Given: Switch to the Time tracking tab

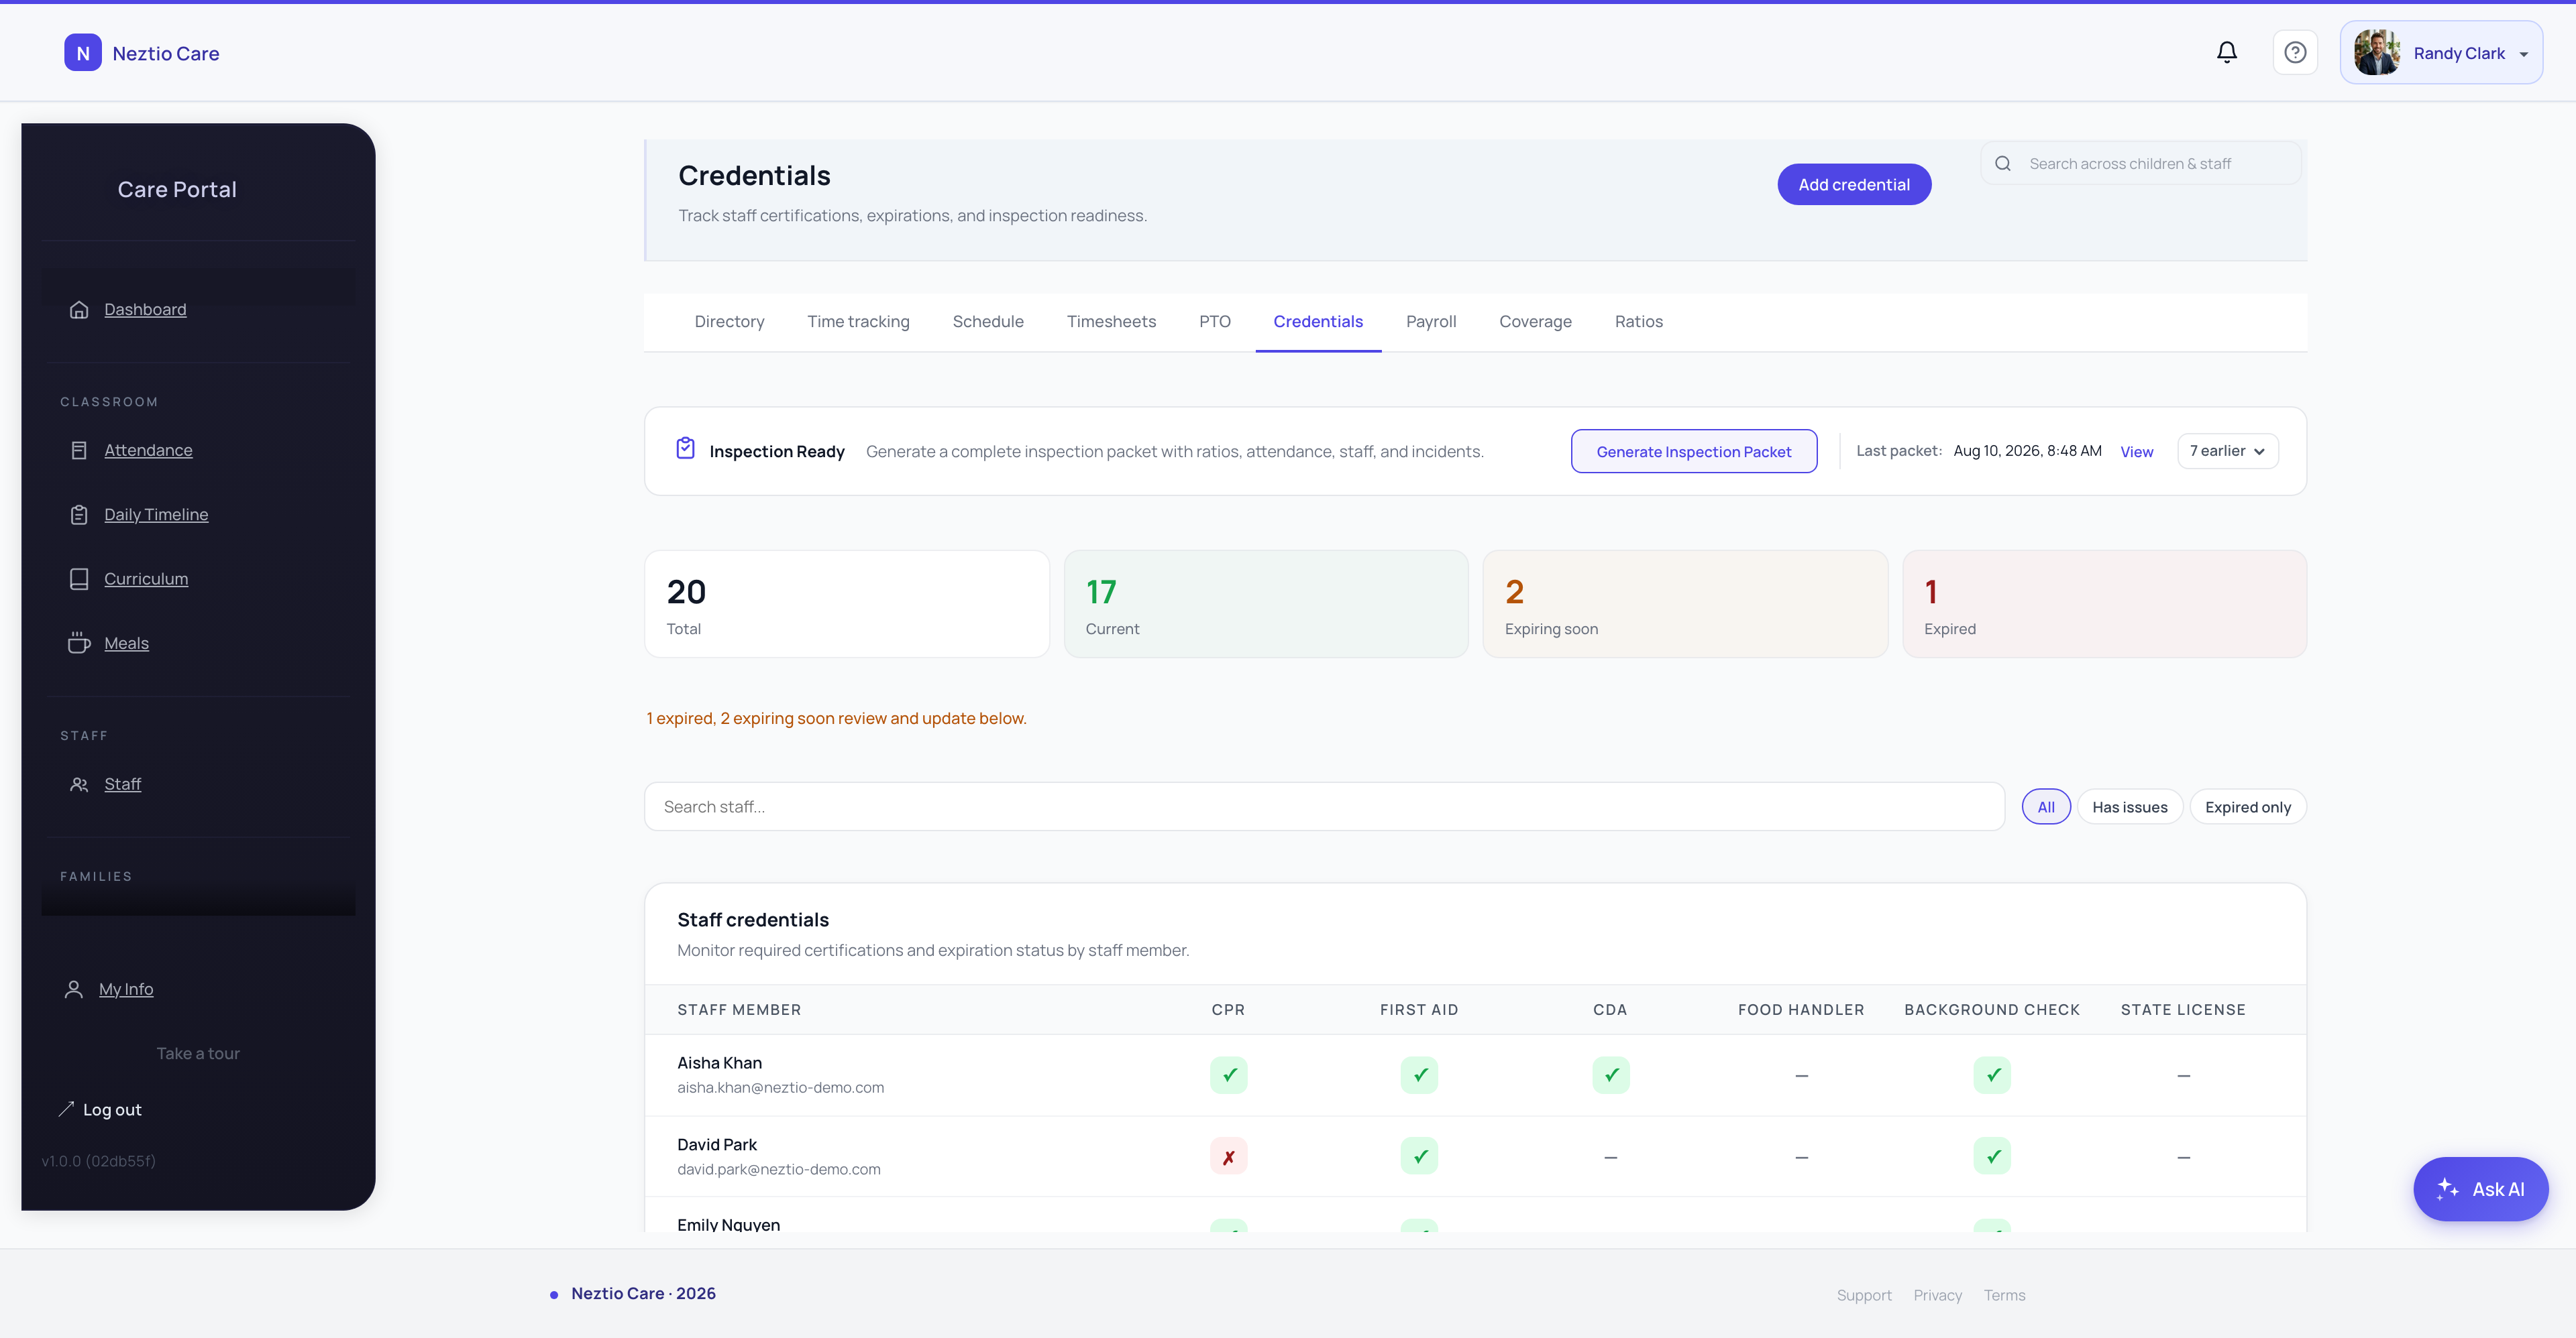Looking at the screenshot, I should tap(858, 322).
